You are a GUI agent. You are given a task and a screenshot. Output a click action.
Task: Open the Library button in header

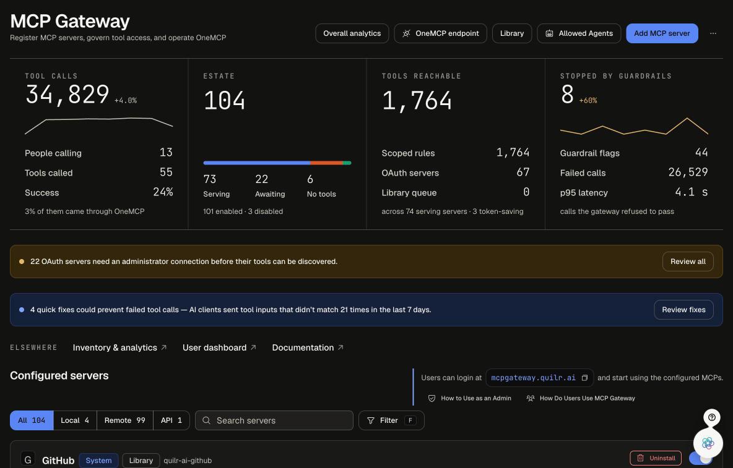point(512,33)
